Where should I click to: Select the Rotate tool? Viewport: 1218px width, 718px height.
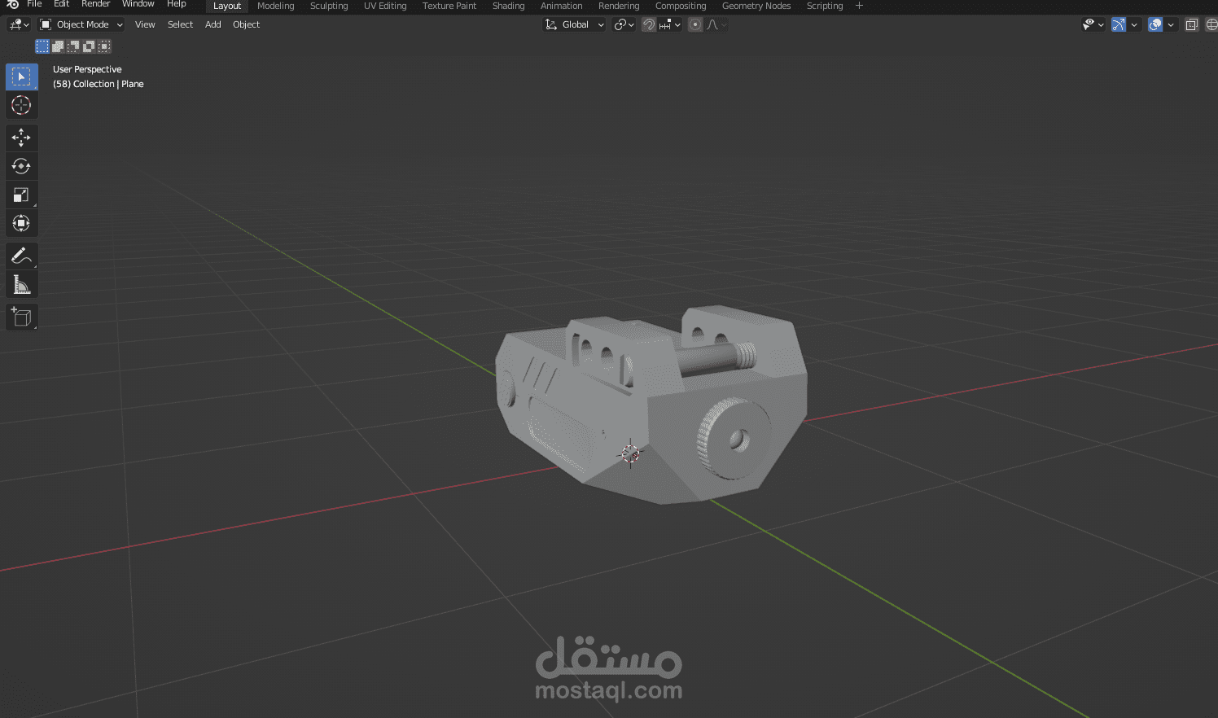click(x=22, y=166)
